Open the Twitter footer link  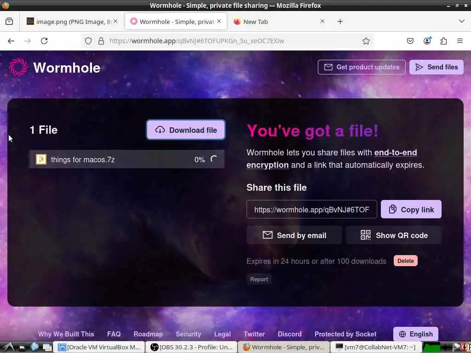click(x=254, y=334)
